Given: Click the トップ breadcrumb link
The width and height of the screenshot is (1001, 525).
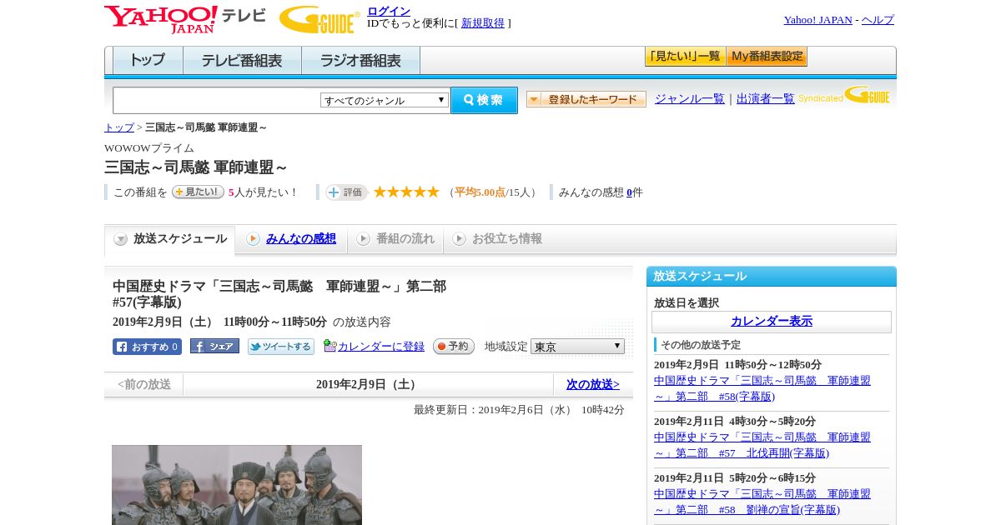Looking at the screenshot, I should point(119,127).
